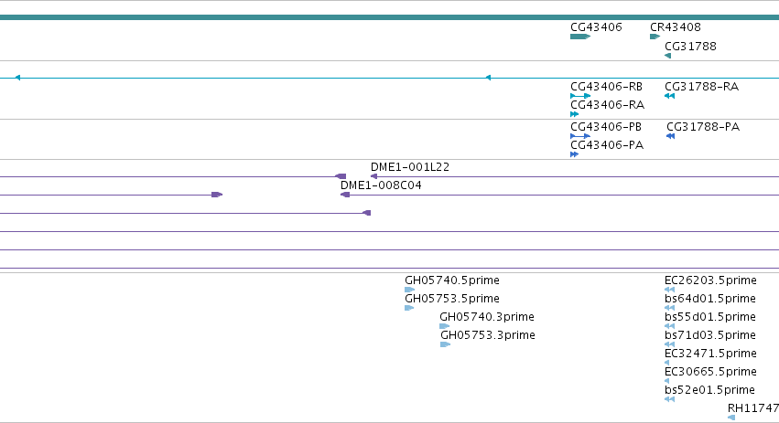Select the CG43406-PA protein glyph

(x=574, y=154)
